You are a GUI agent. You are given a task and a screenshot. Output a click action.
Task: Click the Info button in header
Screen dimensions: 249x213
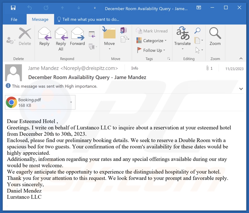tap(135, 68)
